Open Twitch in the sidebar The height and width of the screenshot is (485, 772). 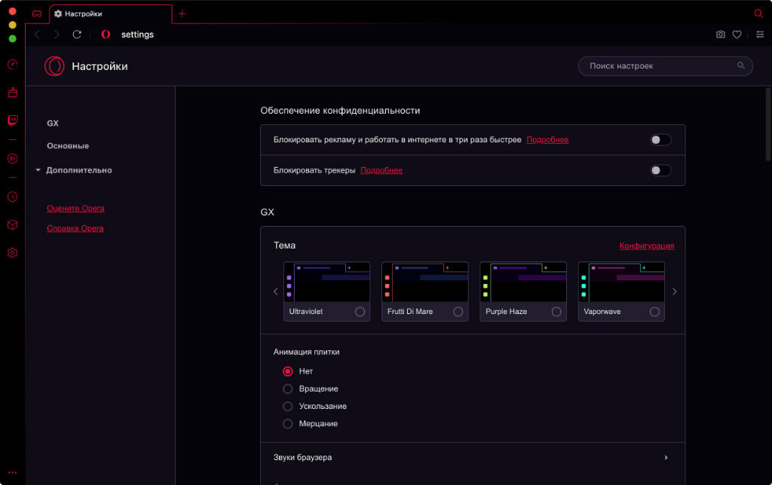13,120
